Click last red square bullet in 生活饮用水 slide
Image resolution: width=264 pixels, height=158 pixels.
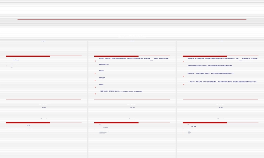[95, 94]
